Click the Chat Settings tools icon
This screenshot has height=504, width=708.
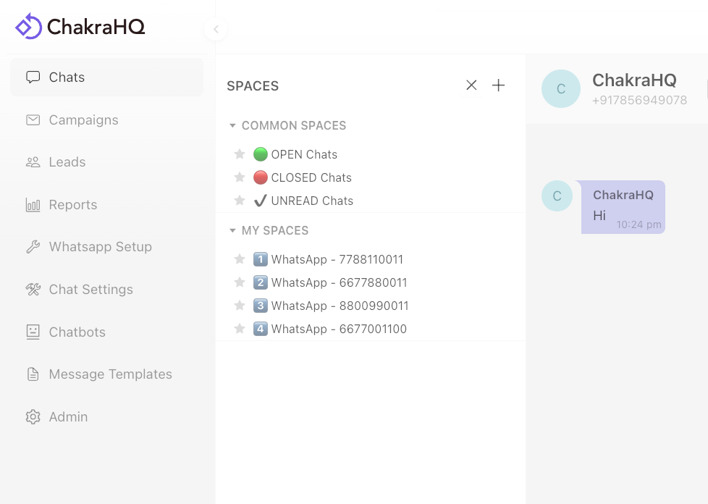pyautogui.click(x=33, y=290)
